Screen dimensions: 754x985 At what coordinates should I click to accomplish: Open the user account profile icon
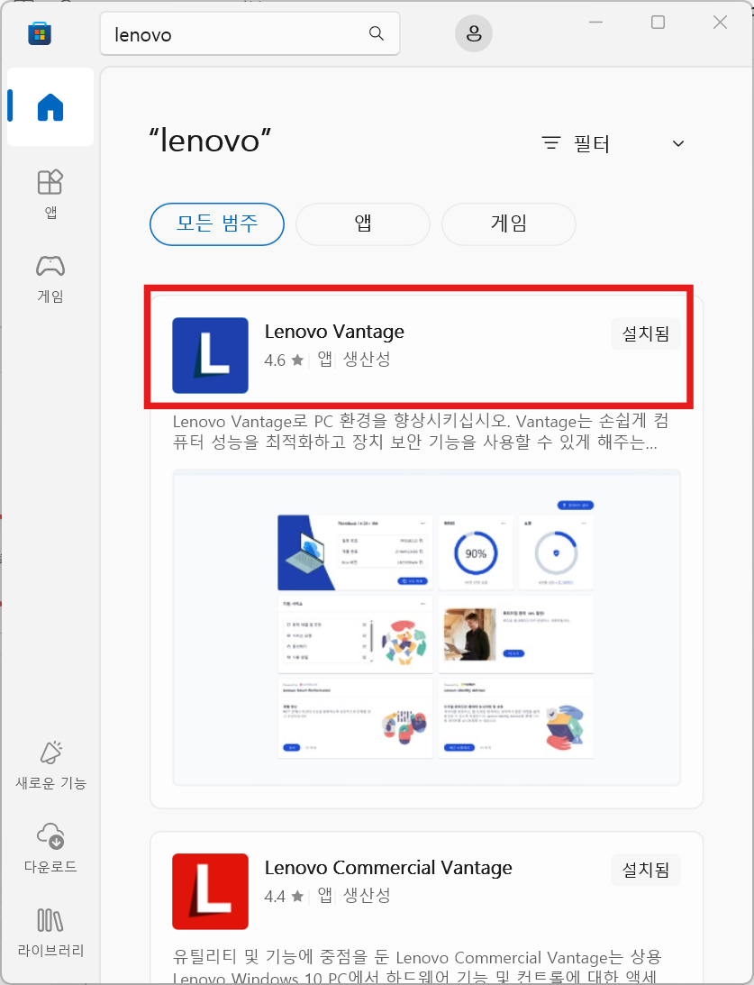coord(473,33)
